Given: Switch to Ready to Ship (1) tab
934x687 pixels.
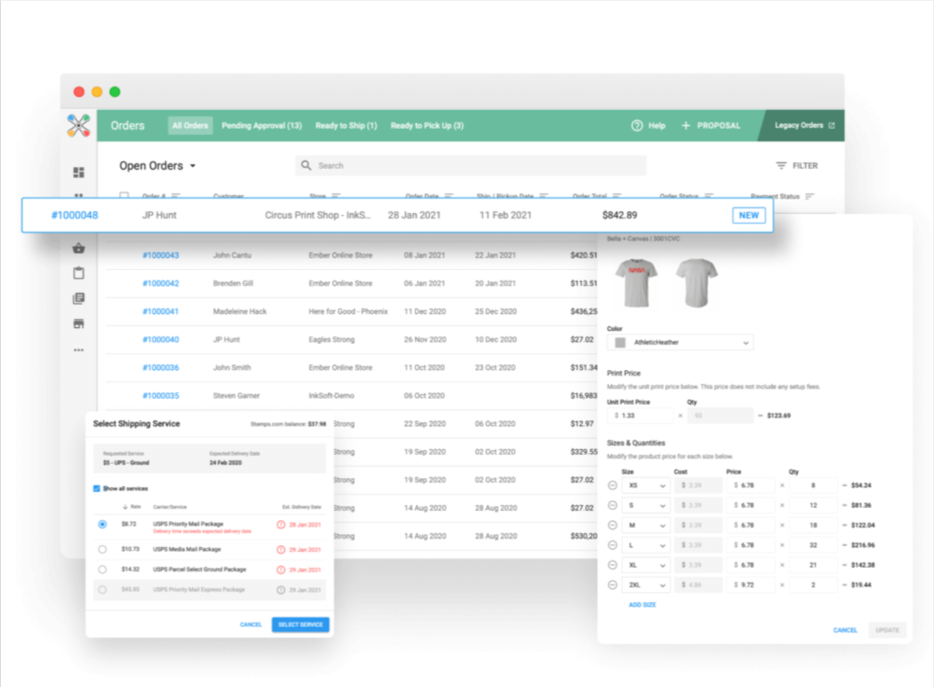Looking at the screenshot, I should (346, 126).
